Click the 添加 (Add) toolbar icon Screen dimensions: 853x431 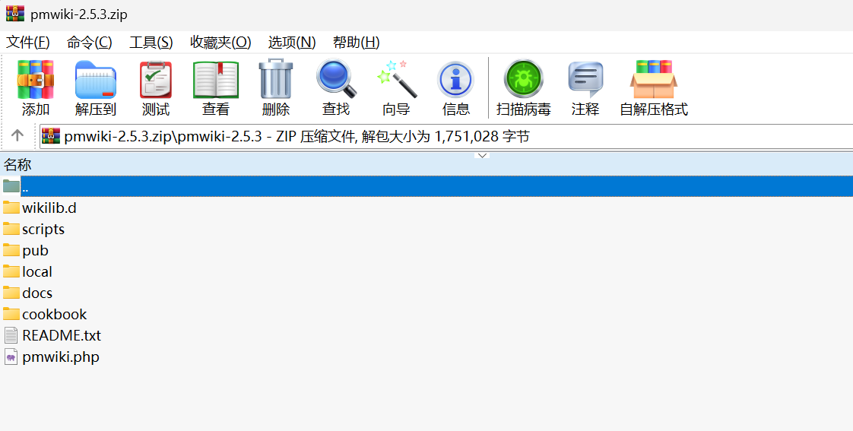click(36, 80)
